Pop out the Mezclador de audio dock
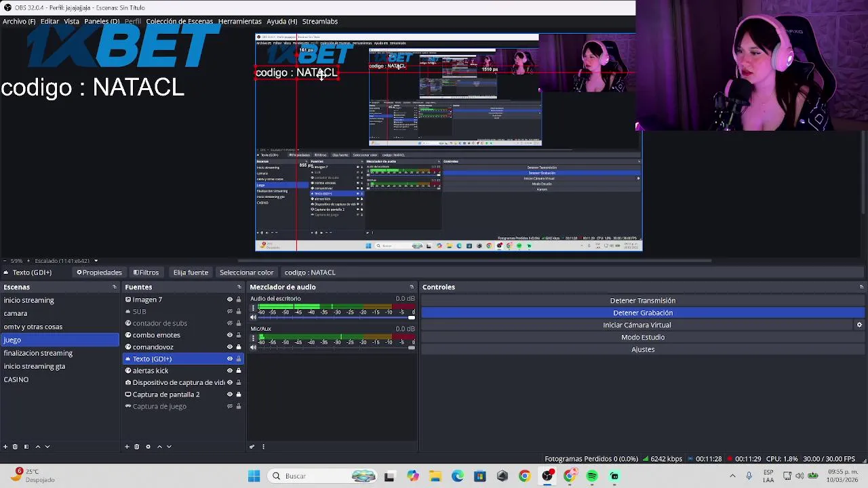The width and height of the screenshot is (868, 488). click(412, 287)
